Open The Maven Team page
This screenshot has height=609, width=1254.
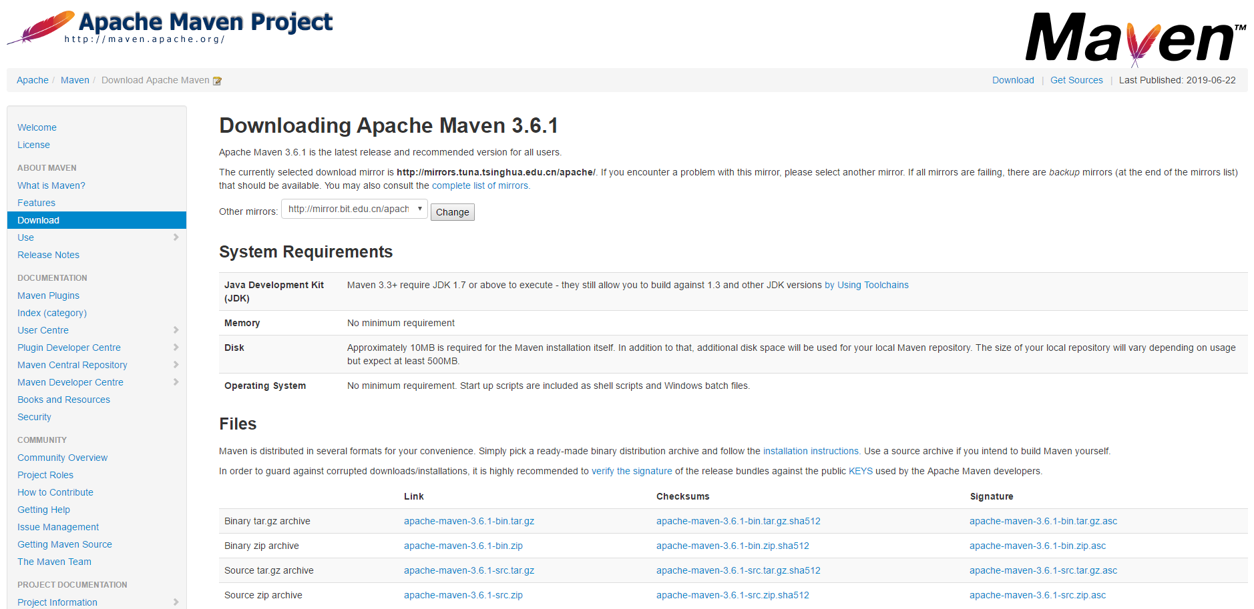tap(54, 562)
